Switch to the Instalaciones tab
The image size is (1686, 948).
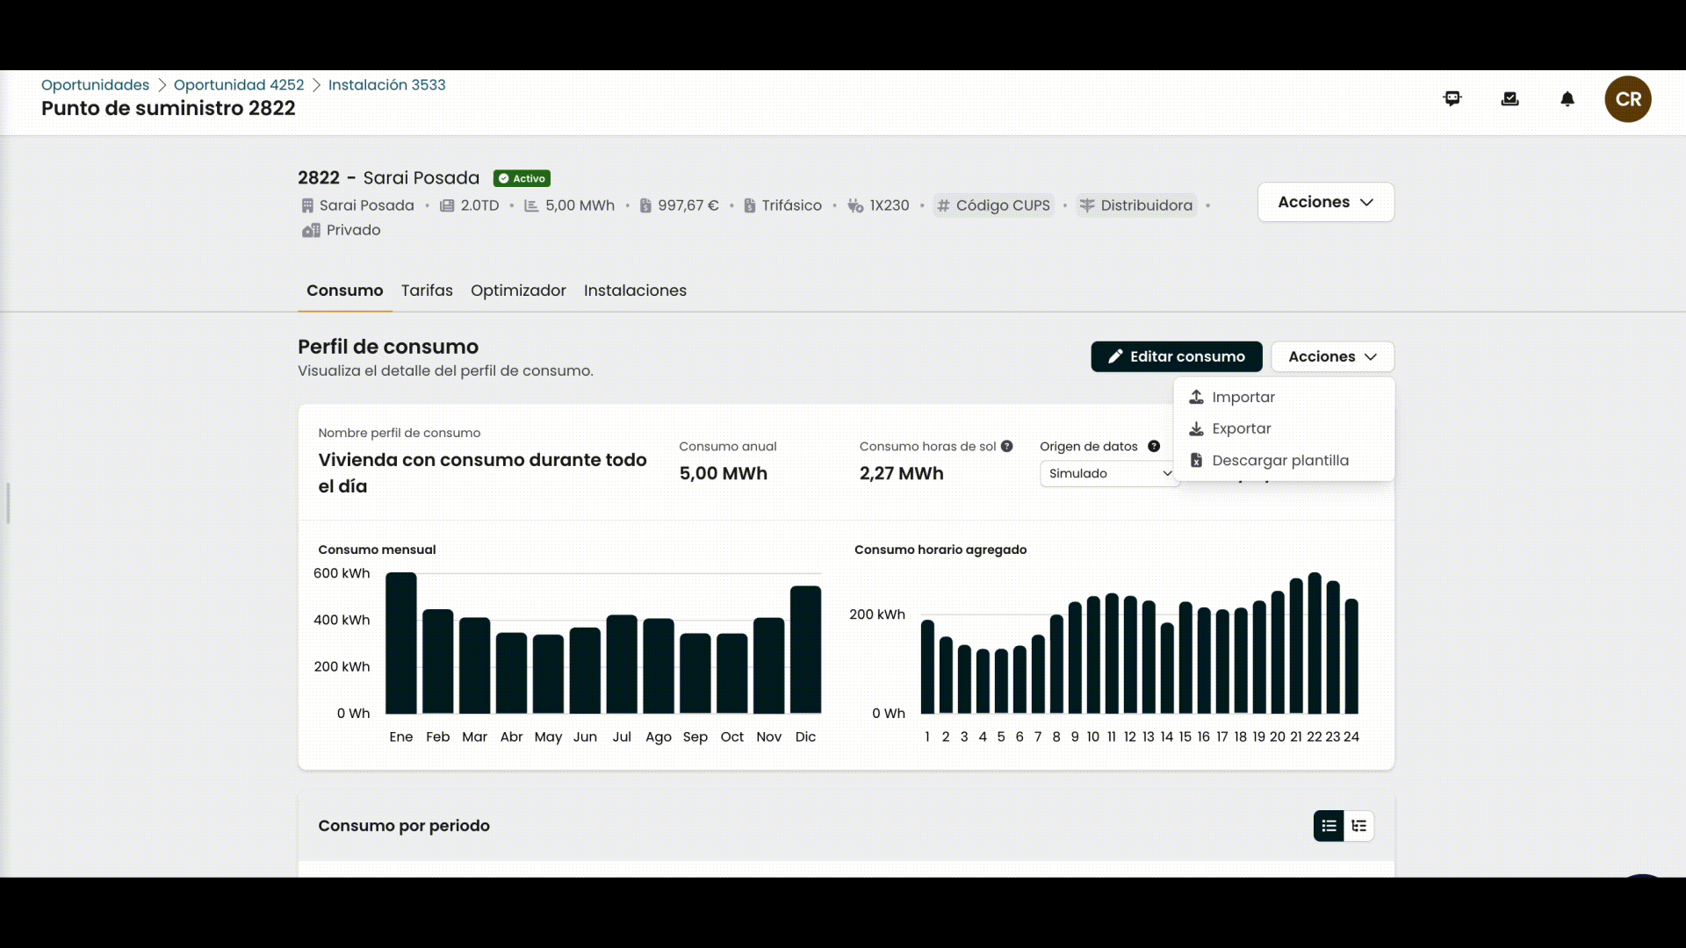coord(635,291)
